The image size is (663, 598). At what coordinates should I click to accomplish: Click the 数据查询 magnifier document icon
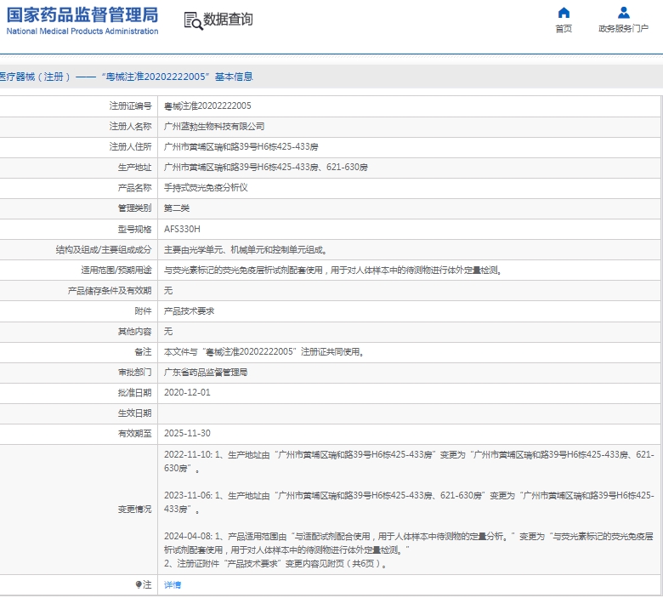click(193, 20)
